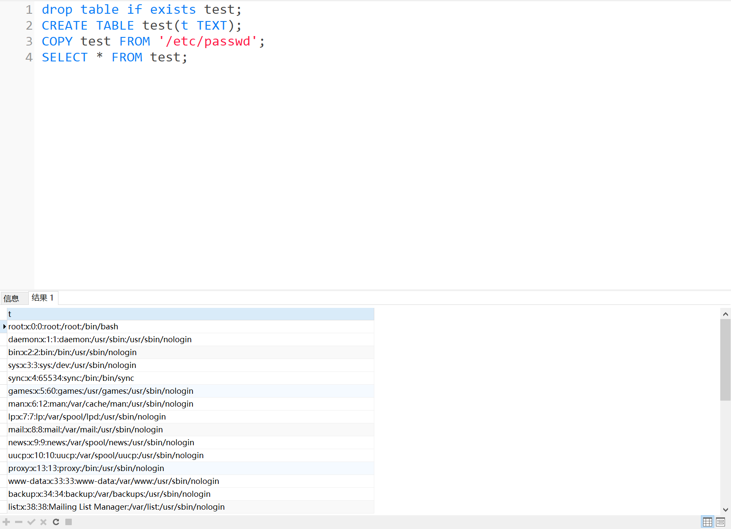Image resolution: width=731 pixels, height=529 pixels.
Task: Select the sys:x:3:3 row
Action: 190,365
